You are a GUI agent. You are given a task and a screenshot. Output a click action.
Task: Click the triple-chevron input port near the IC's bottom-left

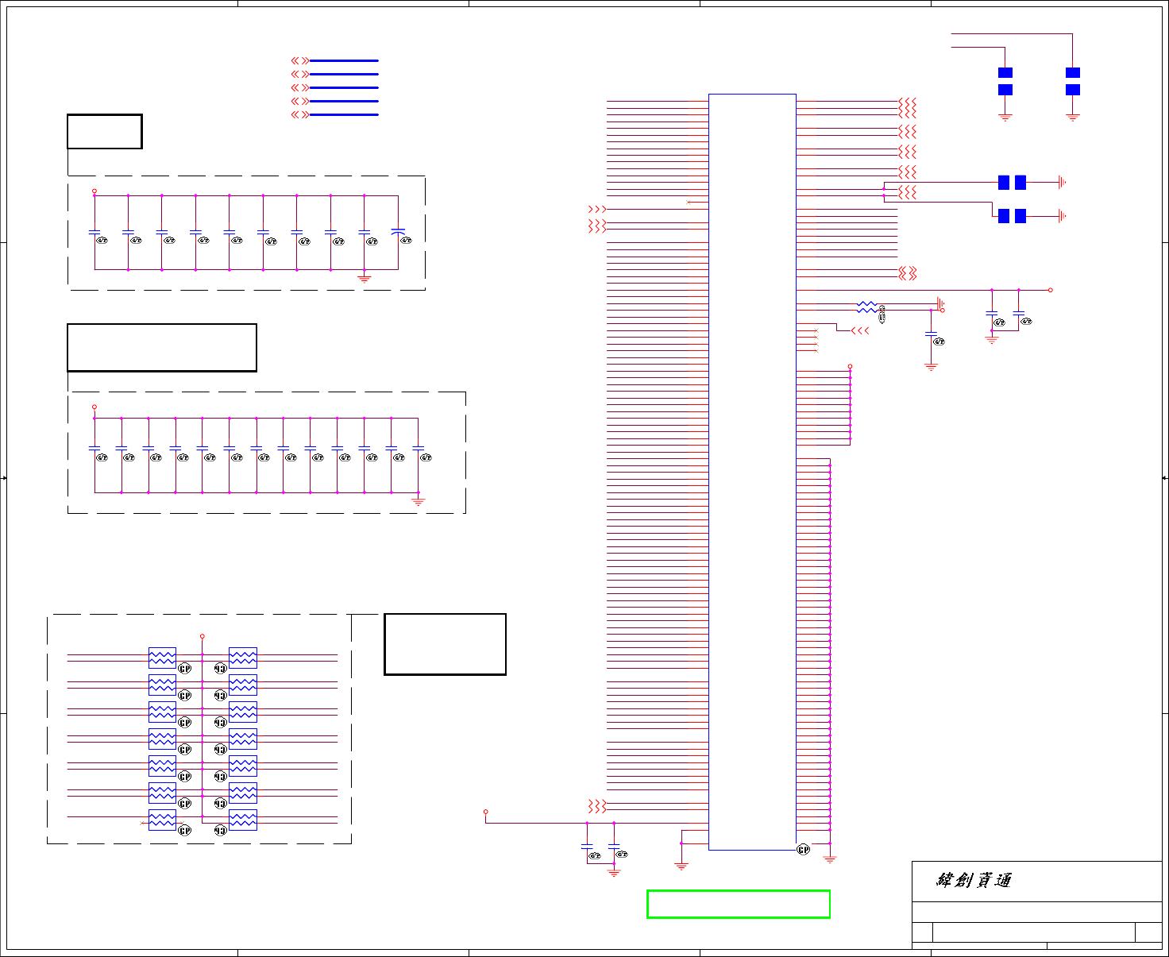click(x=596, y=806)
